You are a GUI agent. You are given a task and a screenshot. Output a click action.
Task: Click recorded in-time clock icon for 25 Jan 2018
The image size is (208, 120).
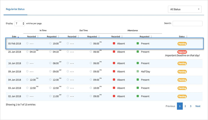point(27,51)
